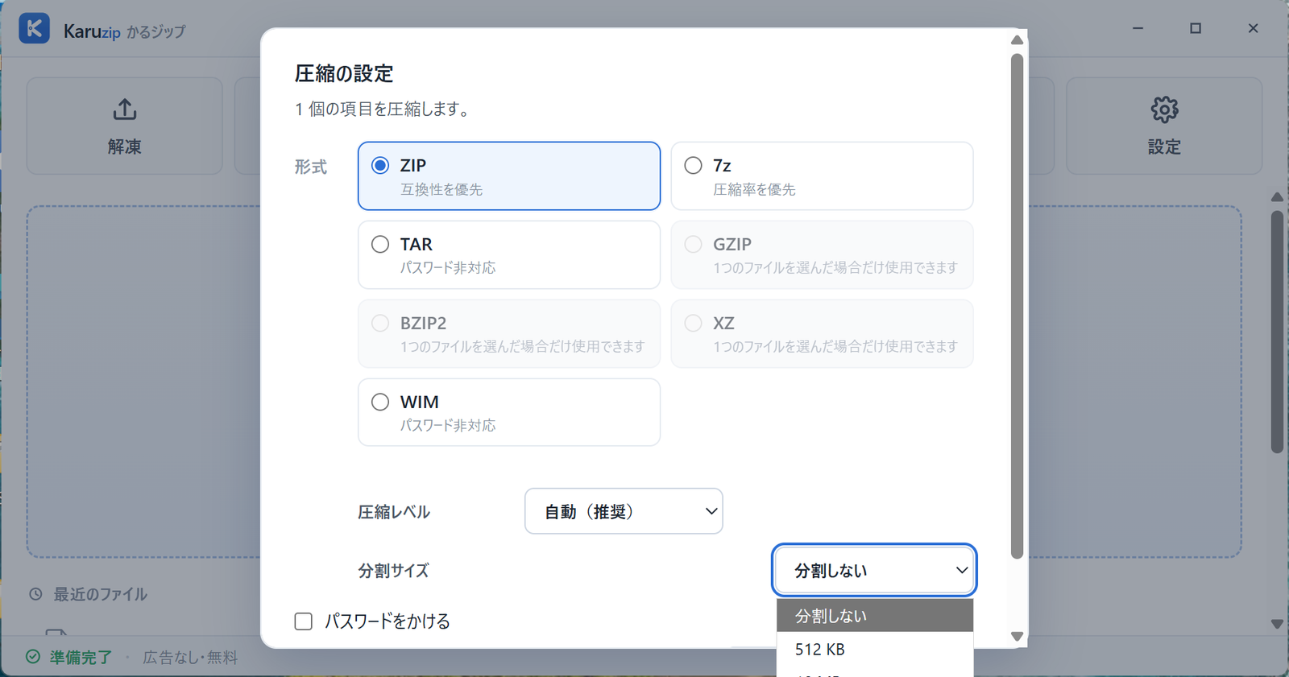Viewport: 1289px width, 677px height.
Task: Select the ZIP format radio button
Action: (x=380, y=165)
